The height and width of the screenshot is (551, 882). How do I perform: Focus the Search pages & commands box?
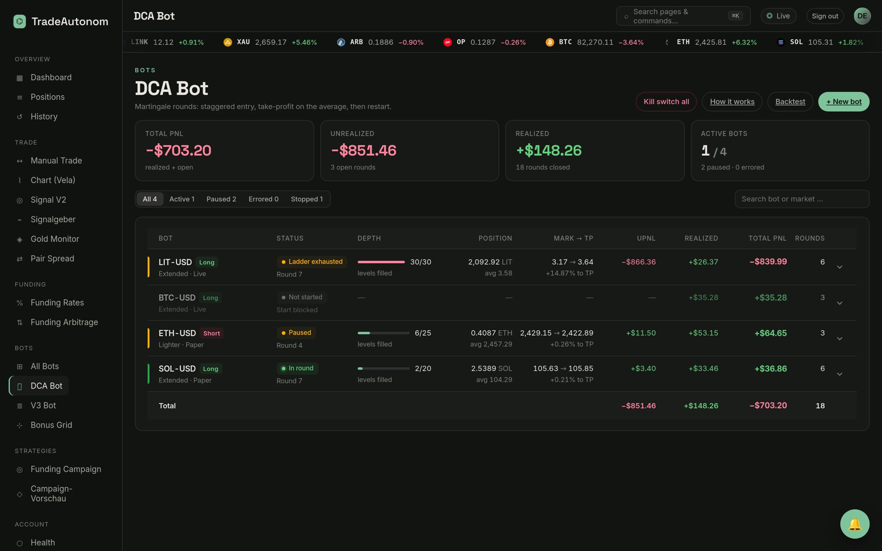(683, 16)
